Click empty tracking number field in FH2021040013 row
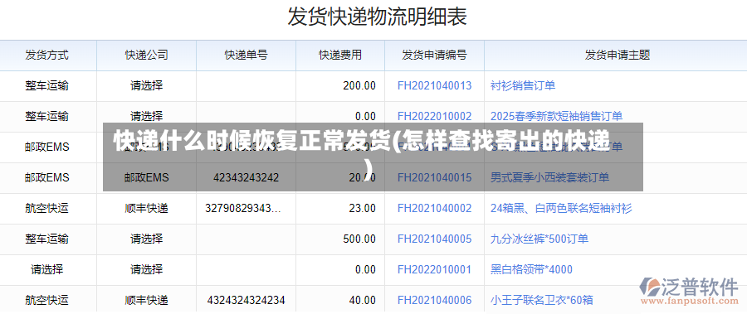This screenshot has height=314, width=747. click(247, 85)
